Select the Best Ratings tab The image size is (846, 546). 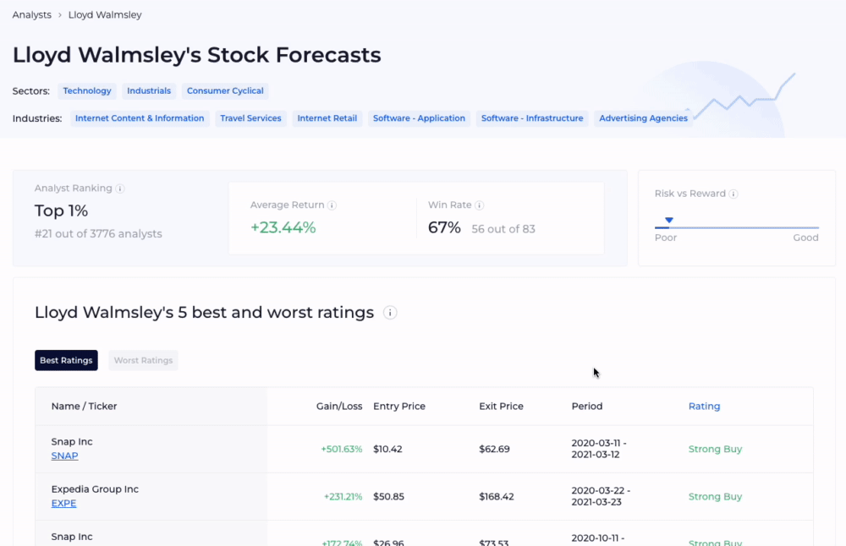pos(66,360)
